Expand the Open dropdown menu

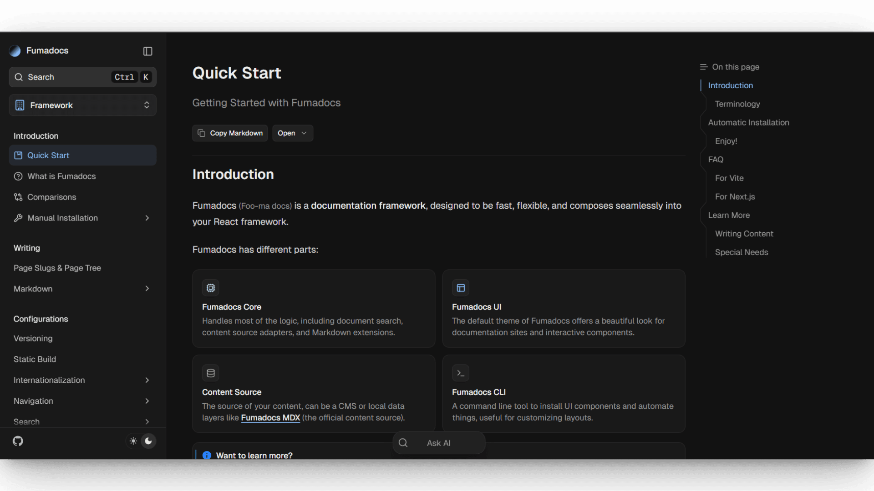[292, 133]
